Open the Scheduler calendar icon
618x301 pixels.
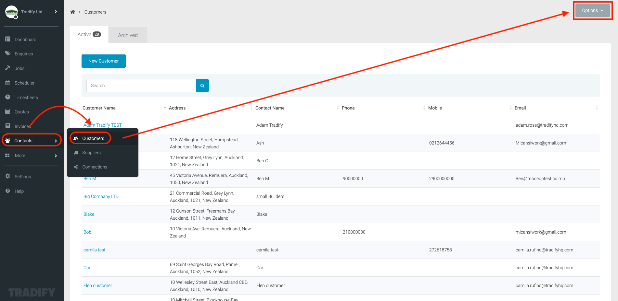coord(8,83)
